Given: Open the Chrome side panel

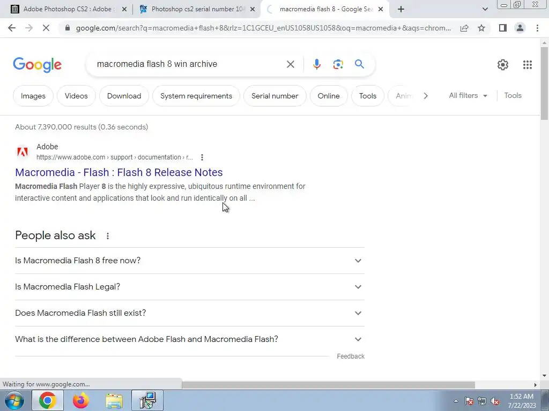Looking at the screenshot, I should (503, 28).
